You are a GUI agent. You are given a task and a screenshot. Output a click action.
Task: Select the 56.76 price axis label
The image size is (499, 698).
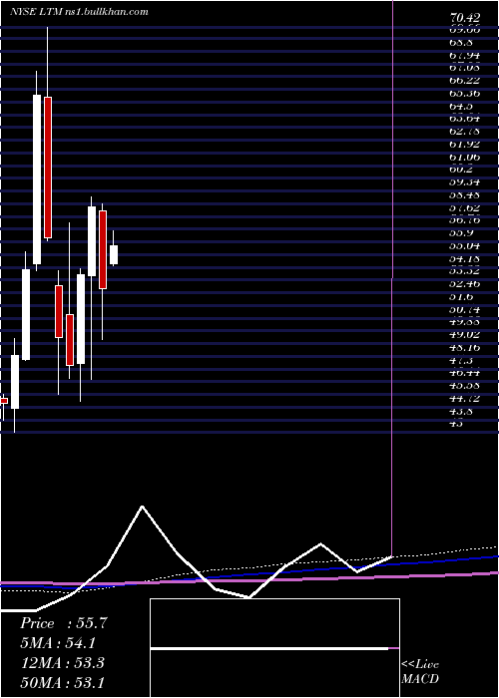click(x=465, y=220)
